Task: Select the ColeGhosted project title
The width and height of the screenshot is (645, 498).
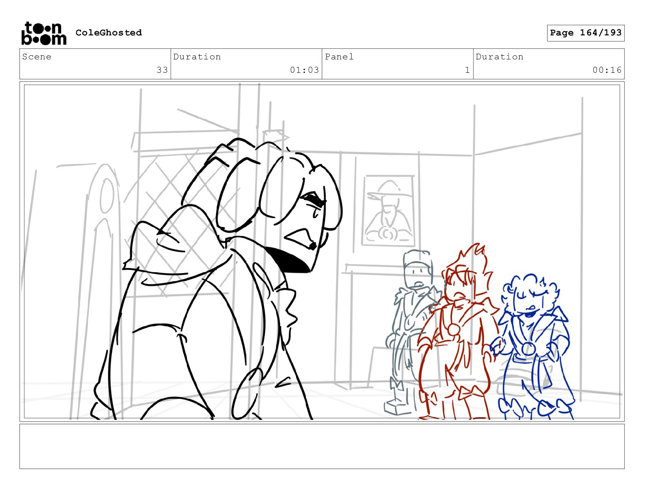Action: click(109, 33)
